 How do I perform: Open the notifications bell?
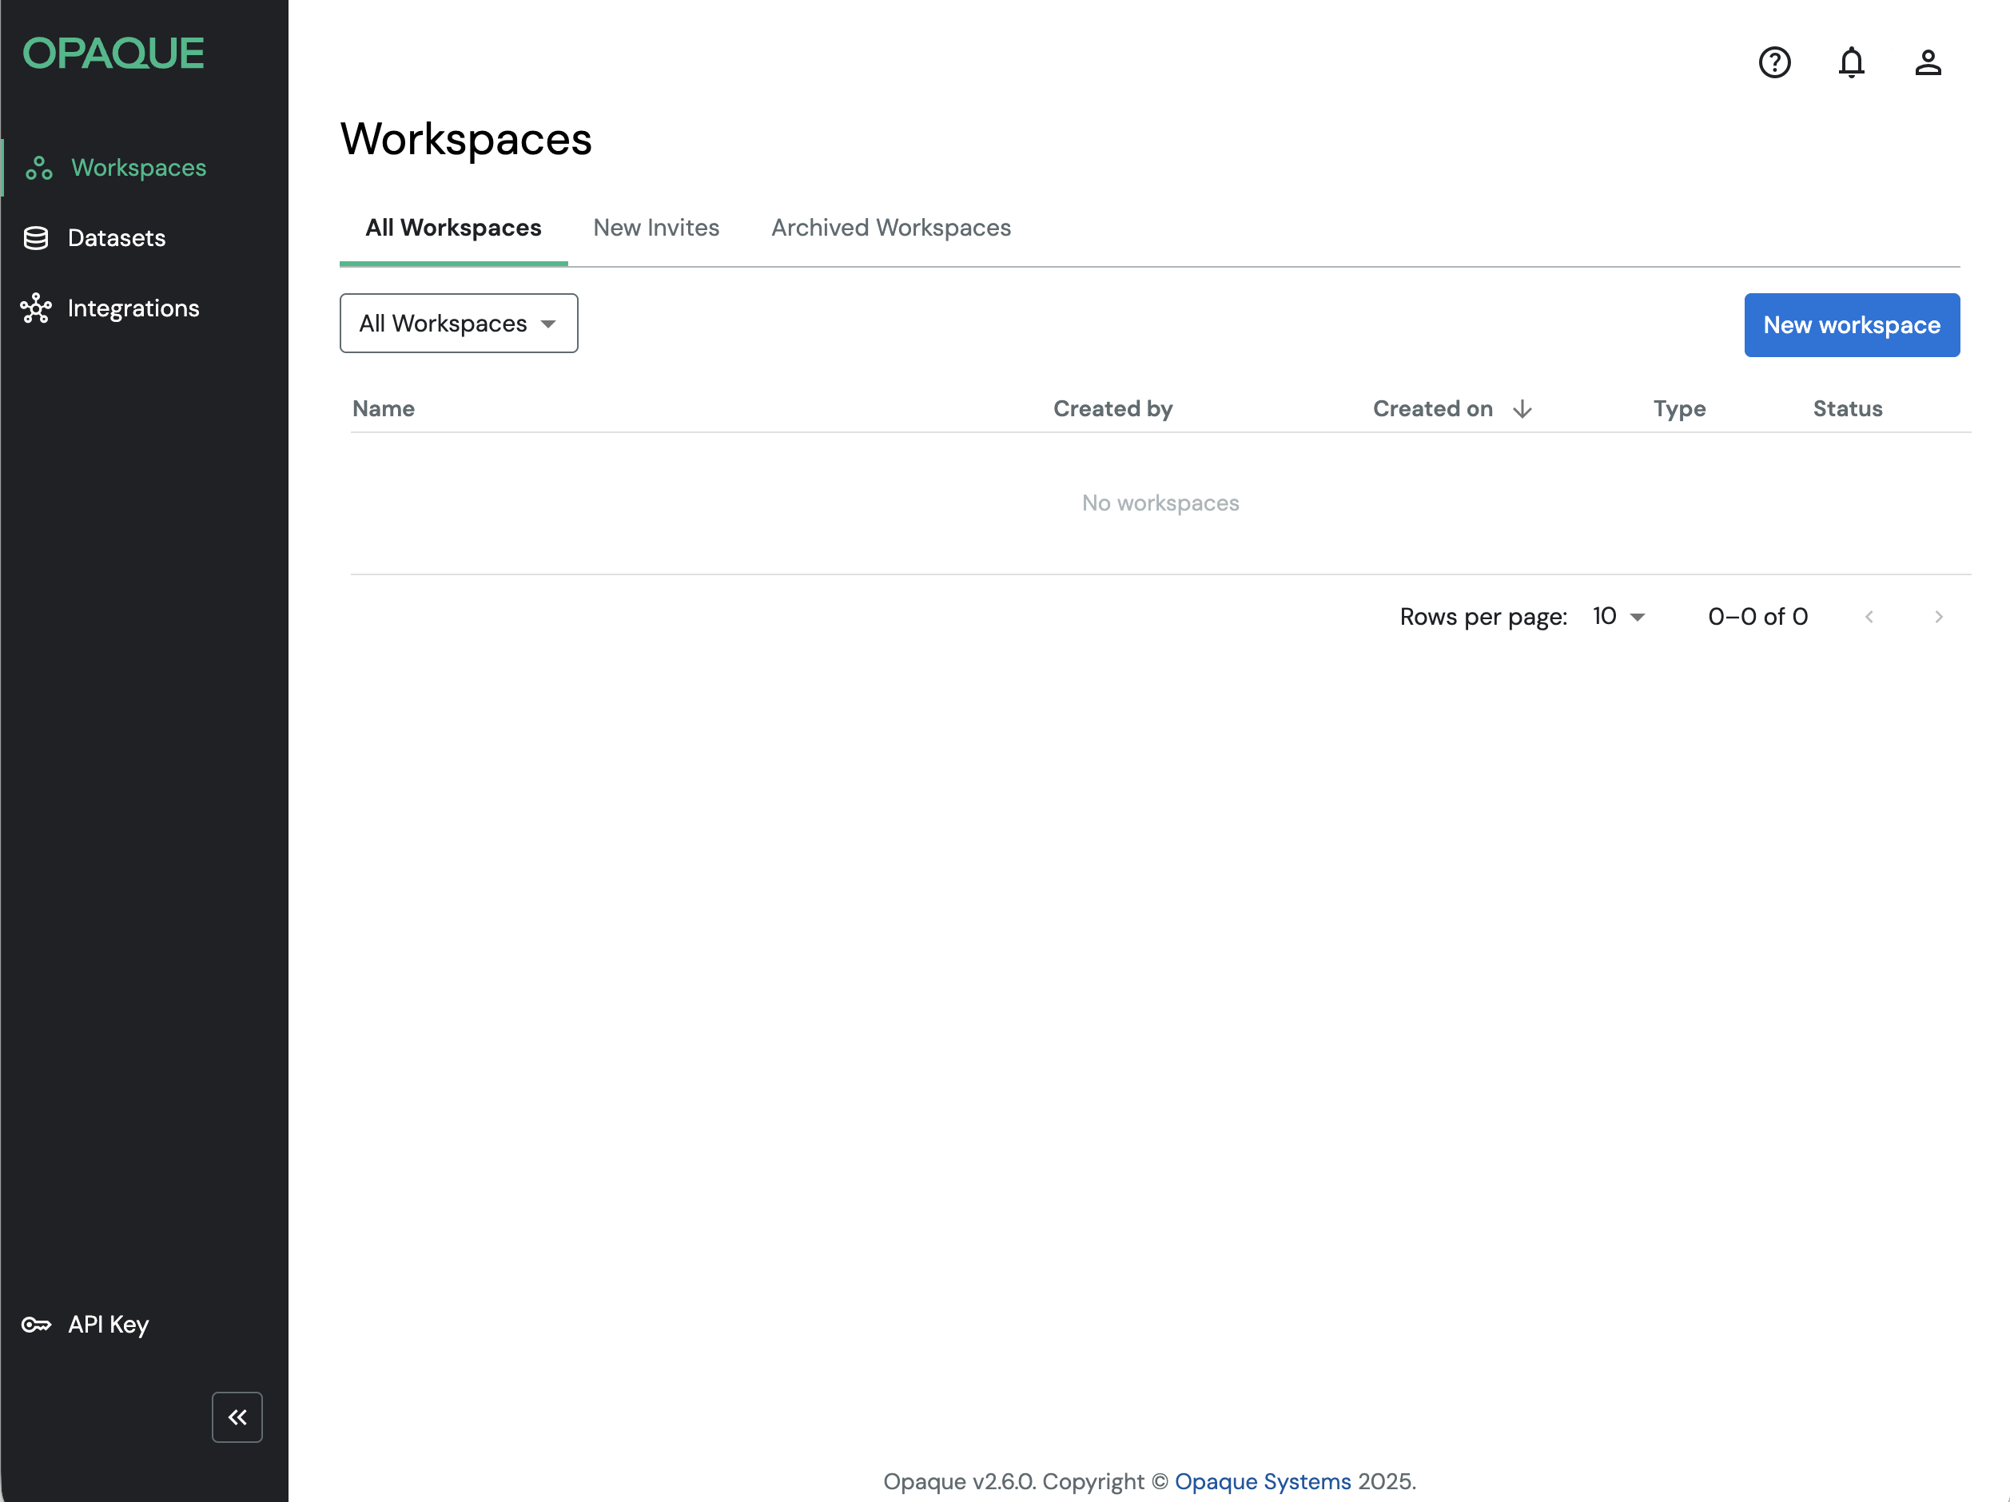click(x=1851, y=62)
